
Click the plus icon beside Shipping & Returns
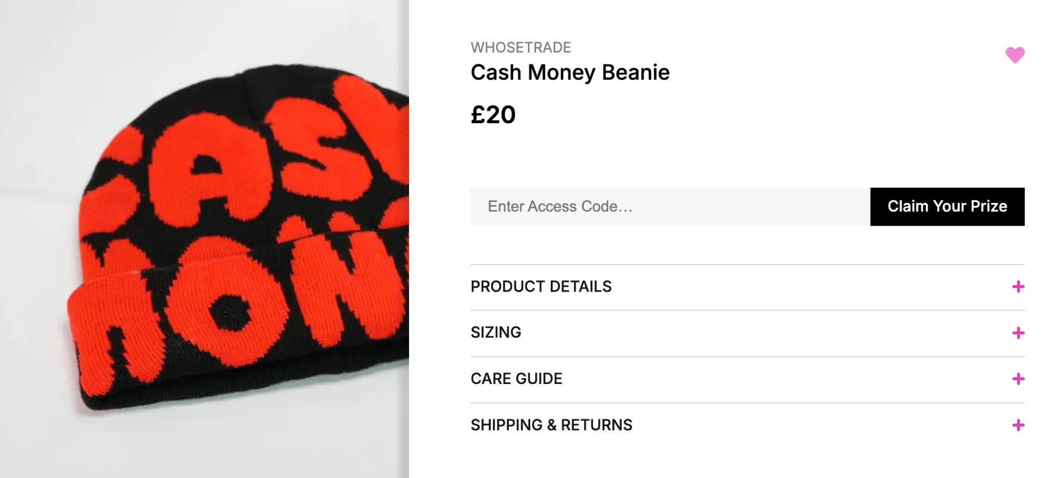pyautogui.click(x=1018, y=425)
